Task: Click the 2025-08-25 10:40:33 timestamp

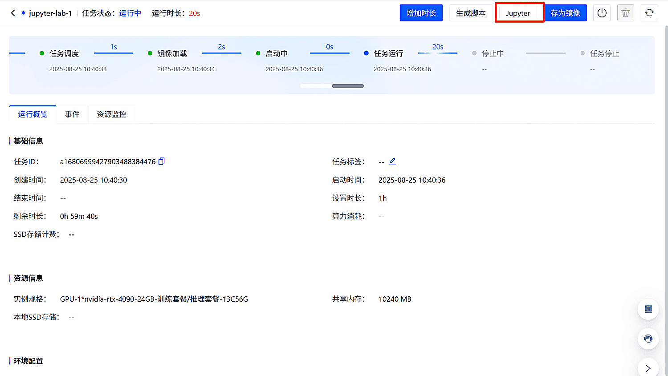Action: click(78, 69)
